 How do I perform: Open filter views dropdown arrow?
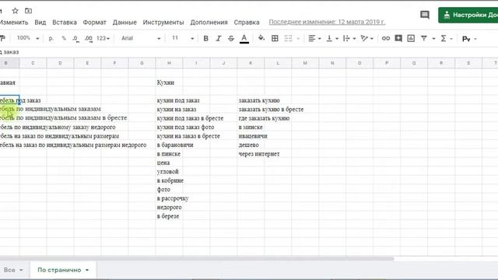click(x=433, y=39)
